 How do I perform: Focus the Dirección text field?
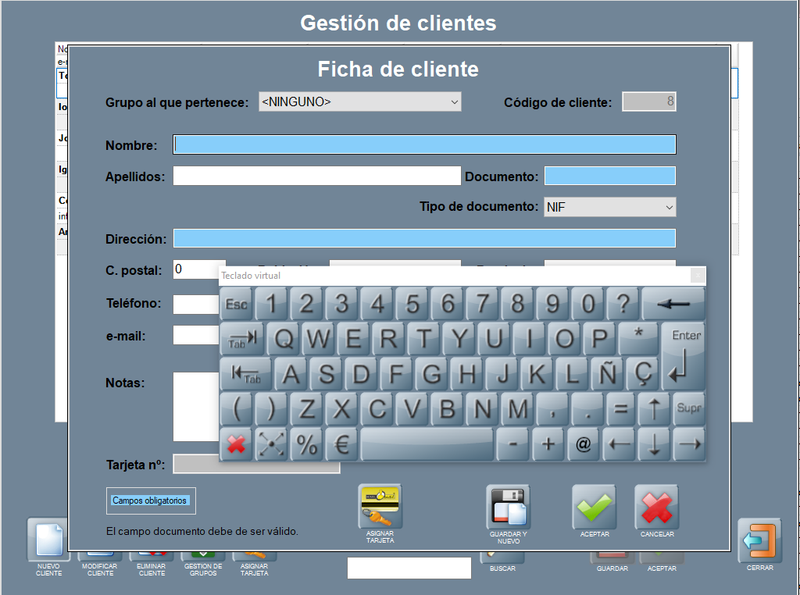click(x=424, y=238)
